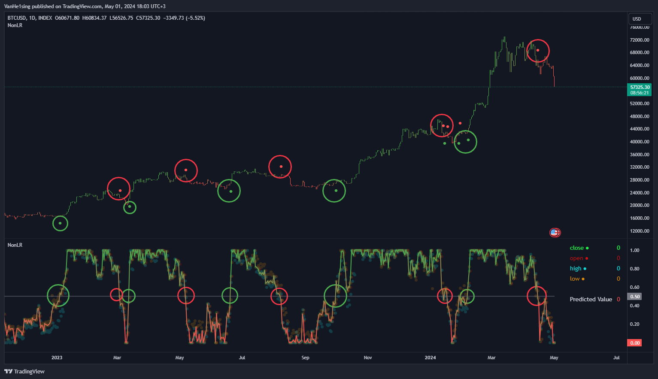Viewport: 658px width, 379px height.
Task: Click the 60000.00 price axis label
Action: click(x=640, y=78)
